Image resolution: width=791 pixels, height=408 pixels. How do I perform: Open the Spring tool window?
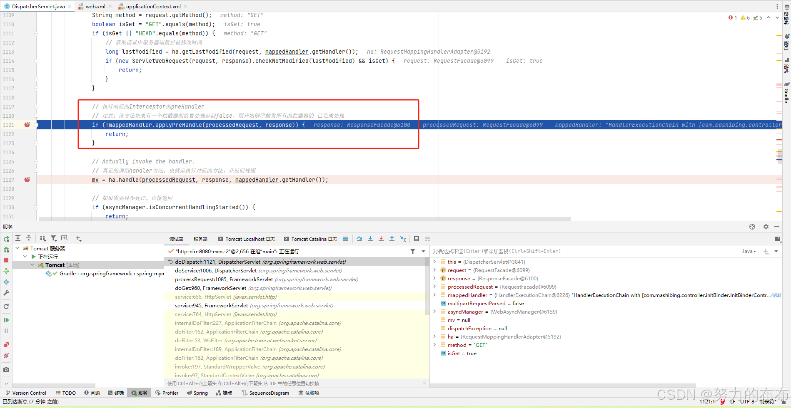click(x=197, y=393)
